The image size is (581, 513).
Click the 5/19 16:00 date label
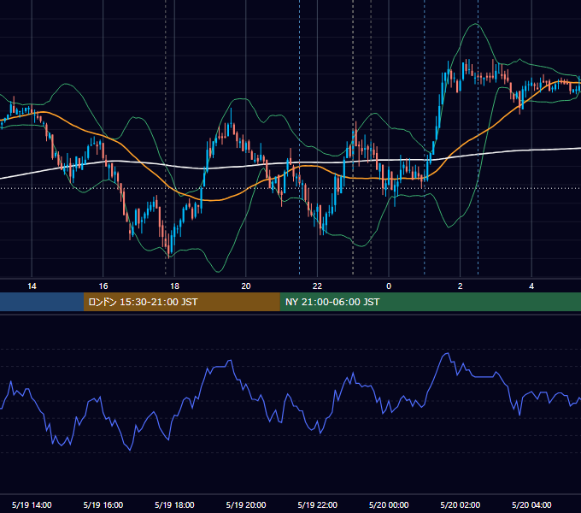[103, 504]
